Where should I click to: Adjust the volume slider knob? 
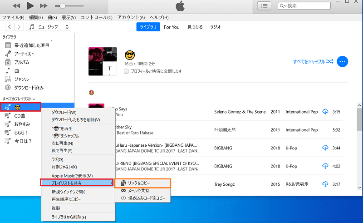click(63, 6)
